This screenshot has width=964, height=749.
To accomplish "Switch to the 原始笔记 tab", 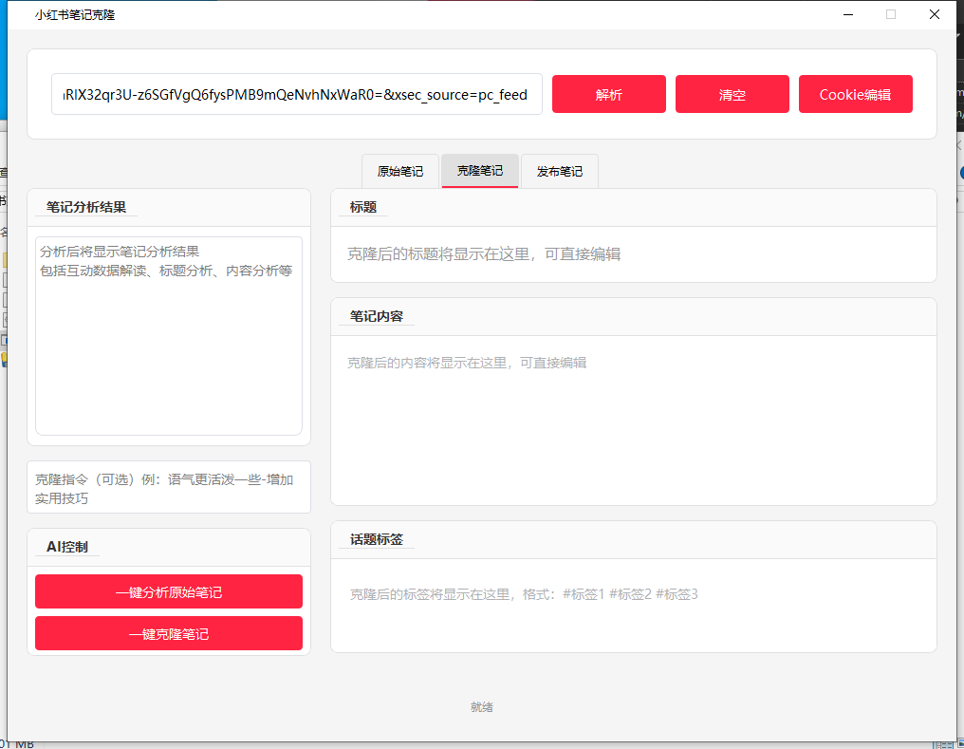I will point(399,171).
